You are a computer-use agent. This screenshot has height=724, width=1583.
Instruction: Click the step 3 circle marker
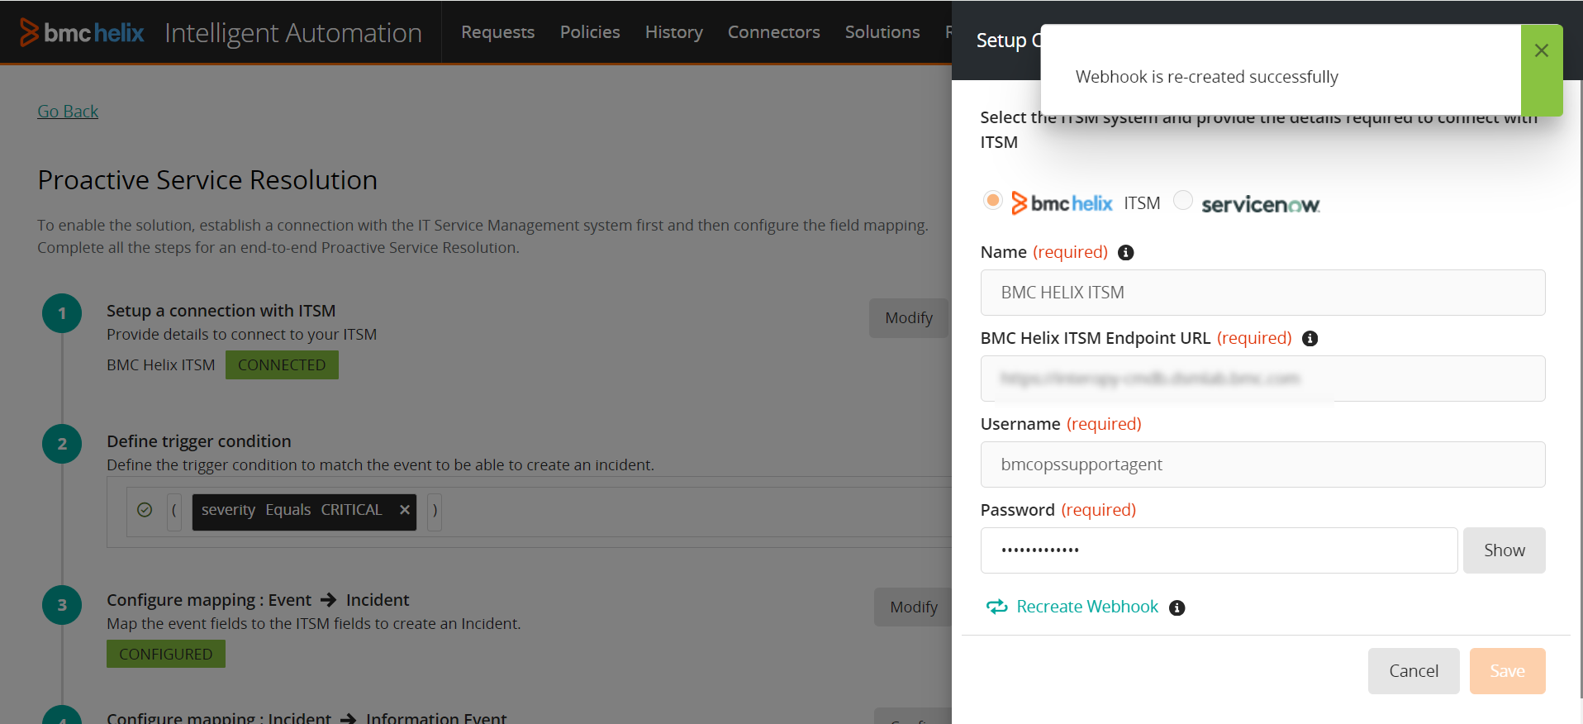(x=62, y=605)
